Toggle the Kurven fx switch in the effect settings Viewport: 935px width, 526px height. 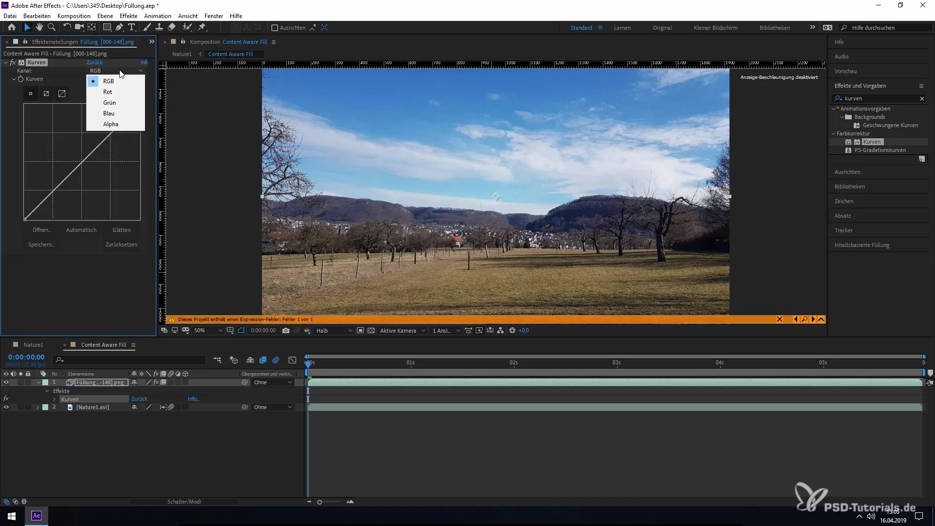[x=13, y=62]
